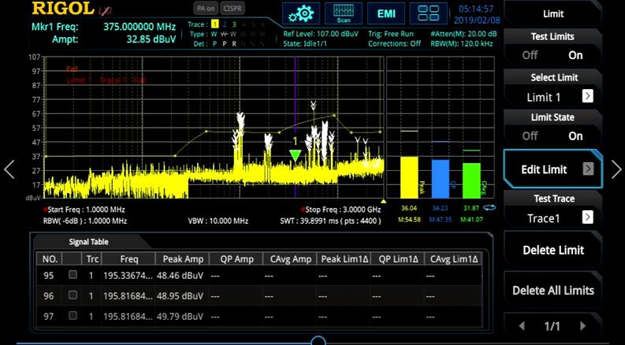Viewport: 625px width, 345px height.
Task: Click the PA on indicator
Action: [x=206, y=8]
